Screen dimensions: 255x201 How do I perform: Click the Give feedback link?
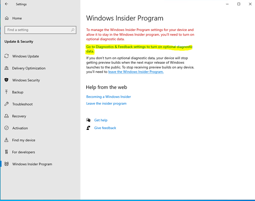click(x=105, y=128)
